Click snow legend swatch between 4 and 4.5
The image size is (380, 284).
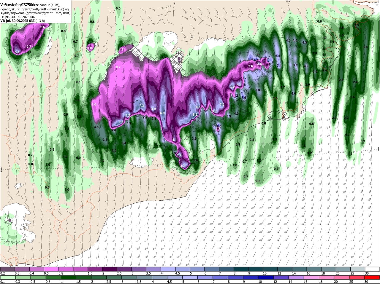[168, 269]
